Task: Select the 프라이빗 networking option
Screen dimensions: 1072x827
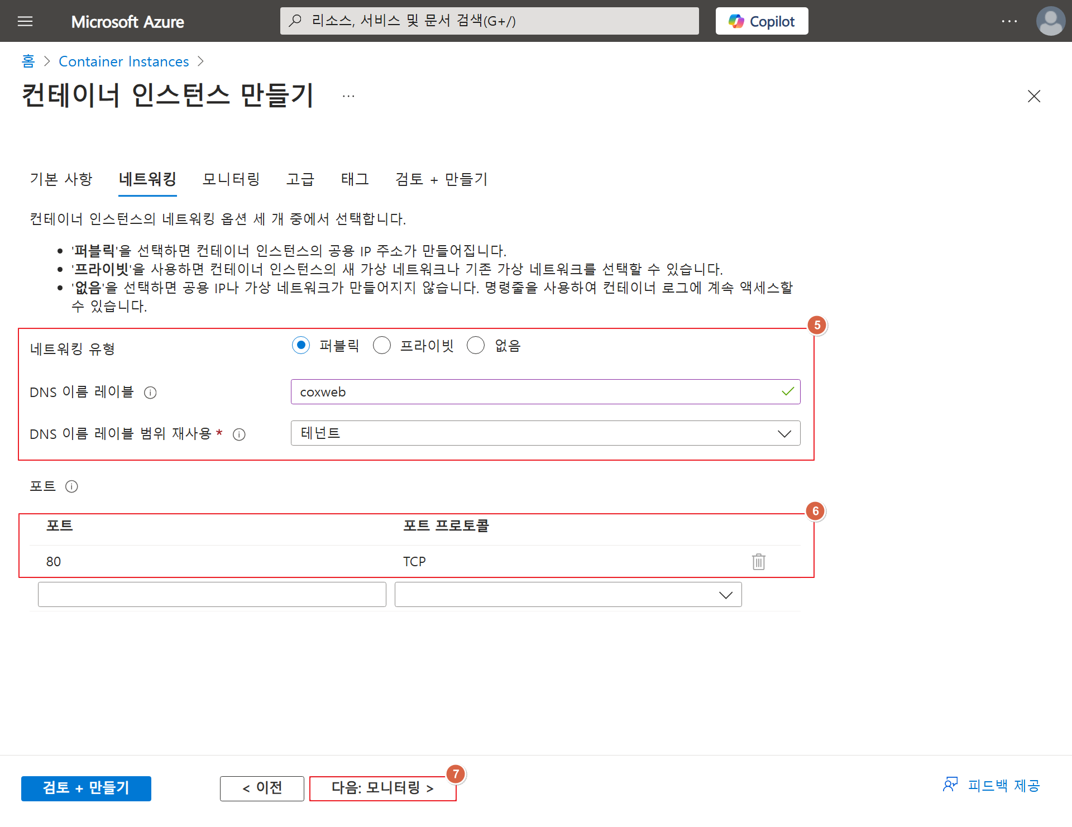Action: click(382, 346)
